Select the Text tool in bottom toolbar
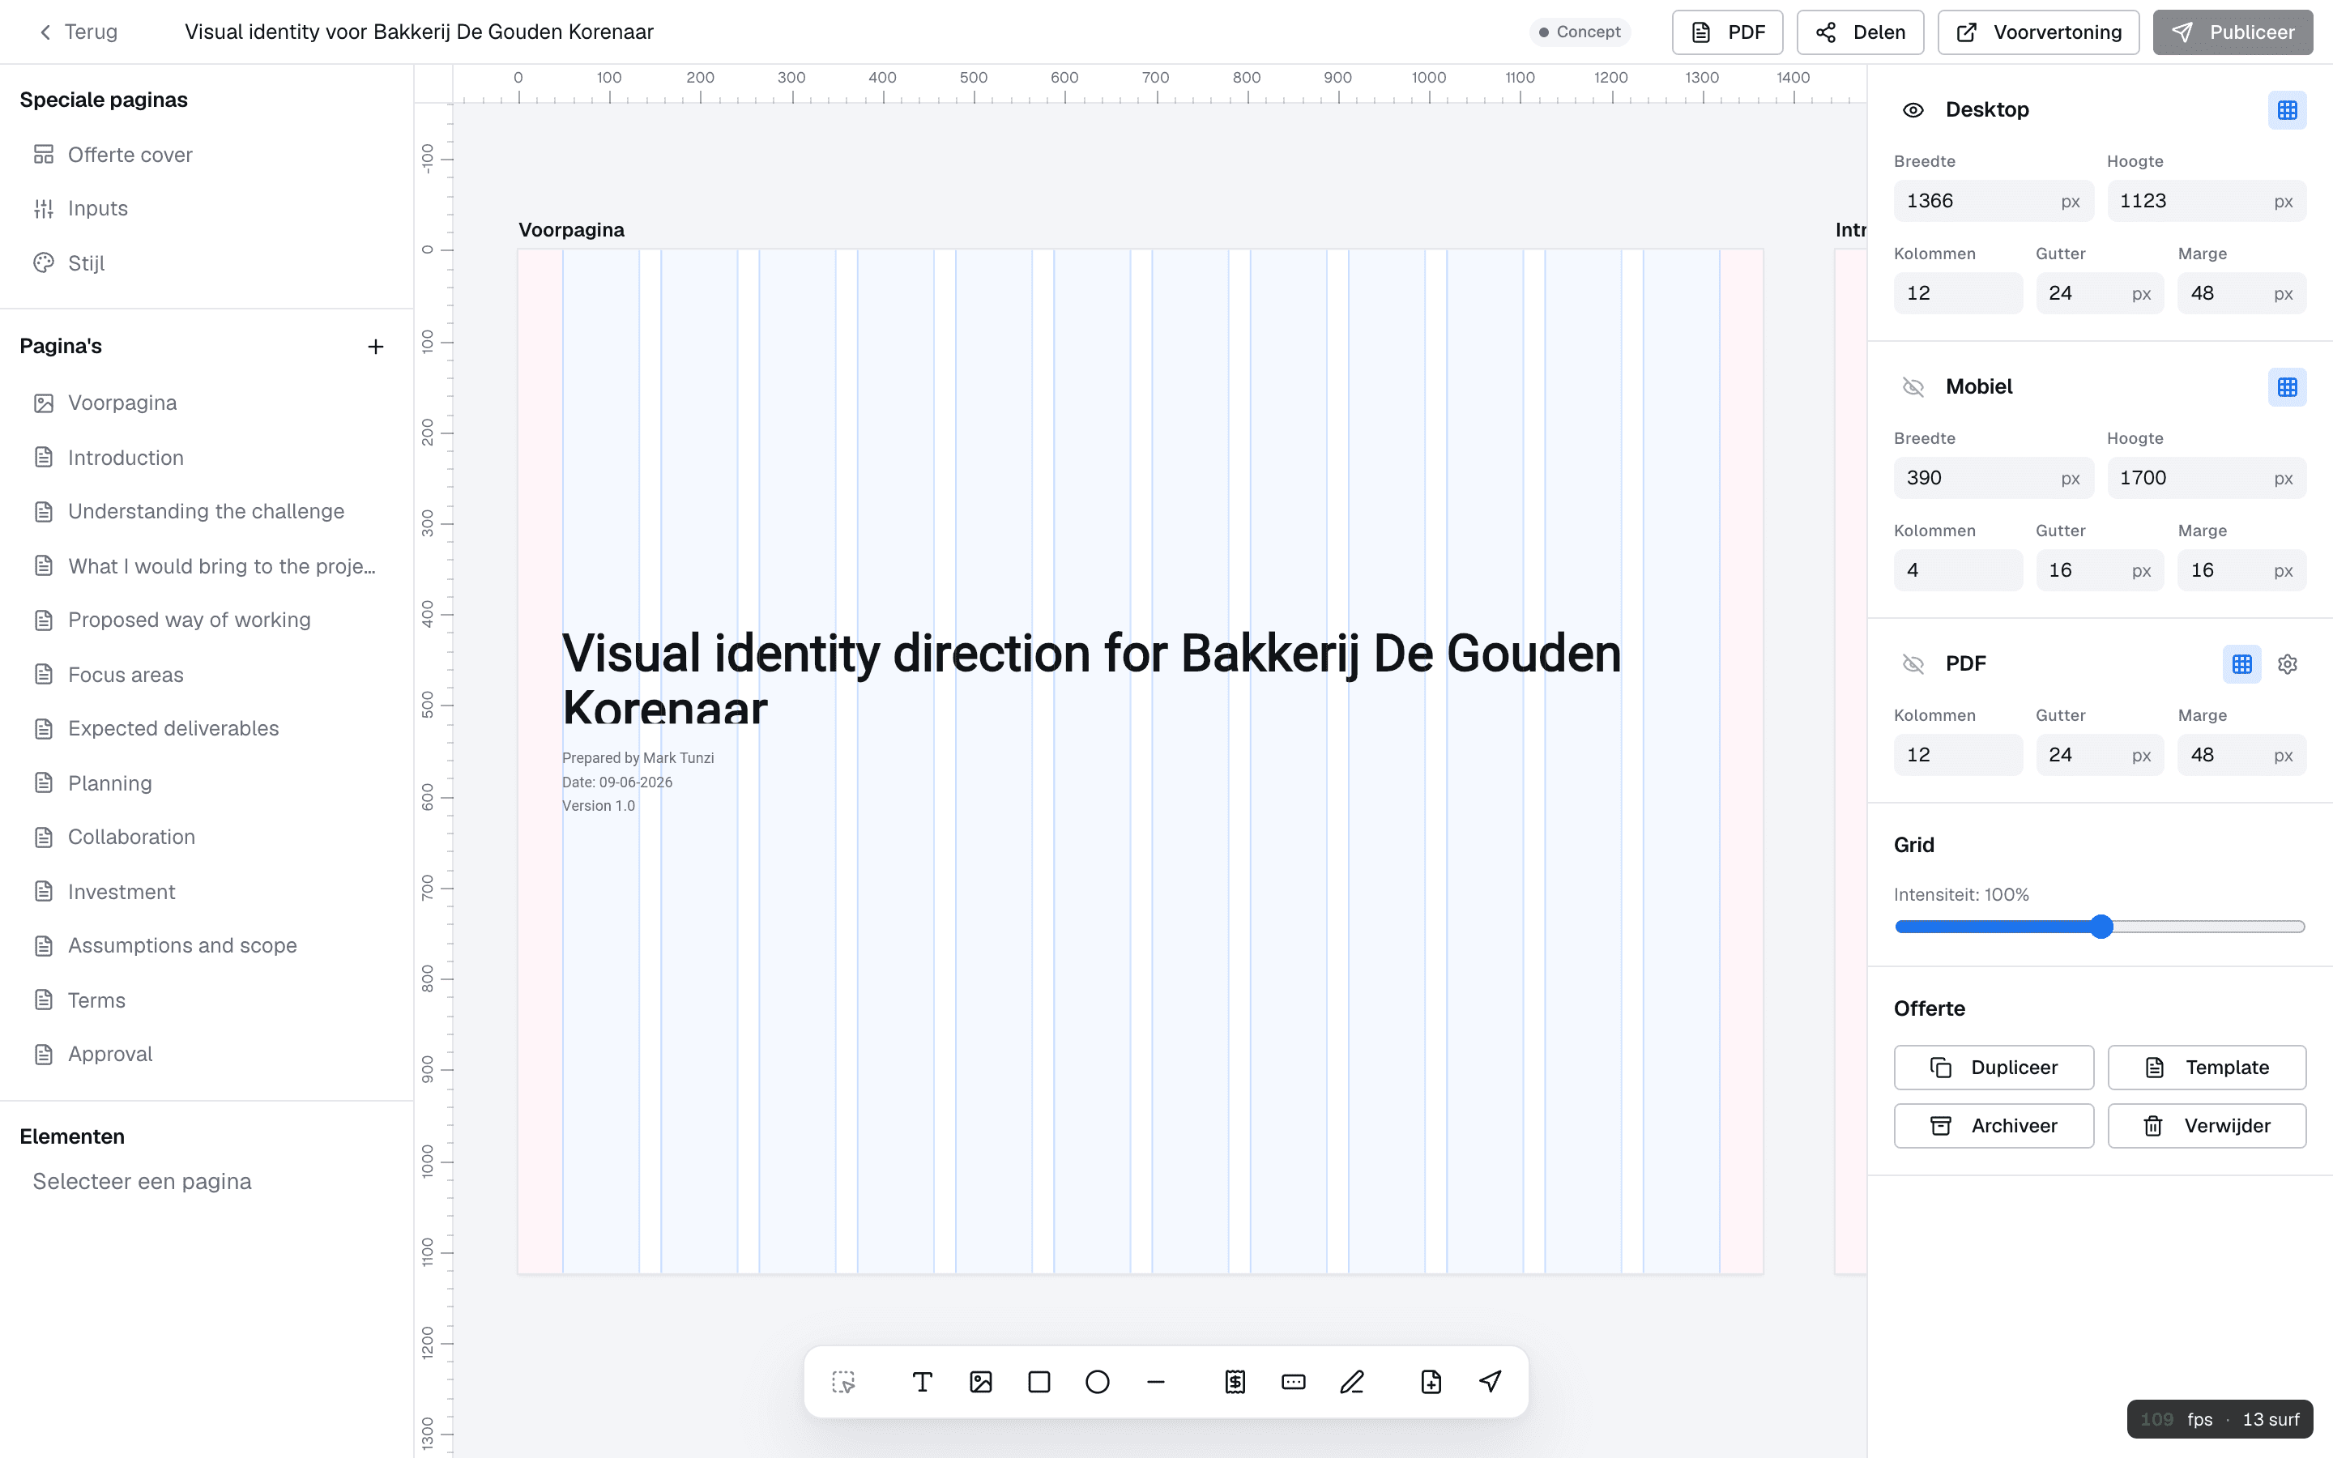 tap(922, 1382)
